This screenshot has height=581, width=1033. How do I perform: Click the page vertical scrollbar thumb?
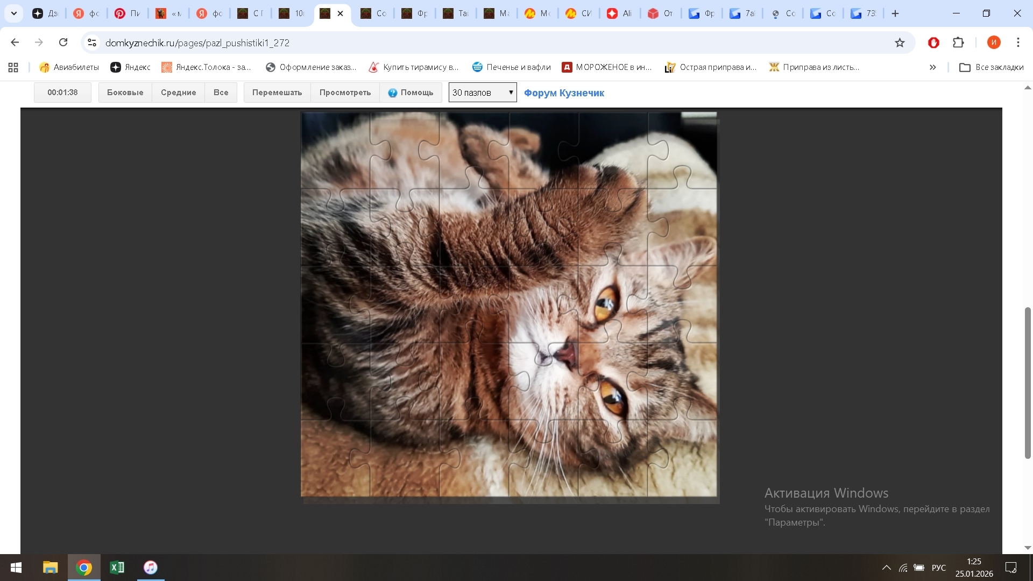(x=1028, y=382)
